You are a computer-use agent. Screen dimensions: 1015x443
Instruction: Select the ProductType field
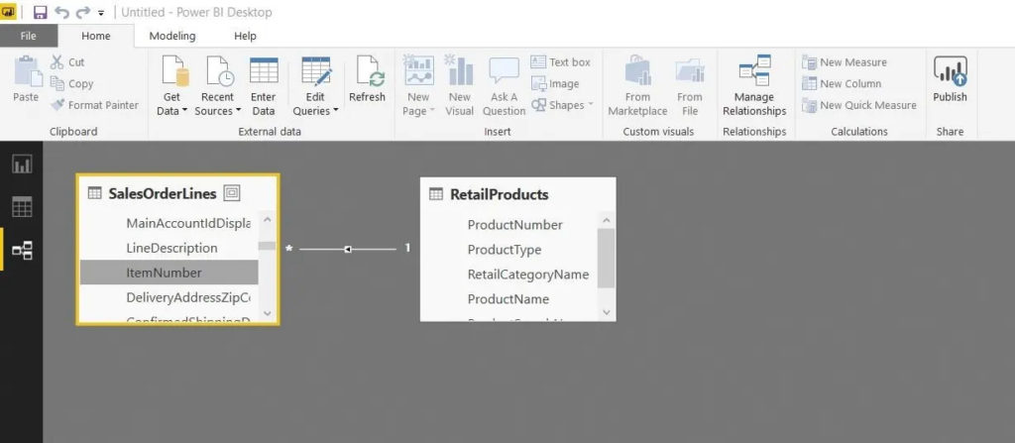(505, 250)
